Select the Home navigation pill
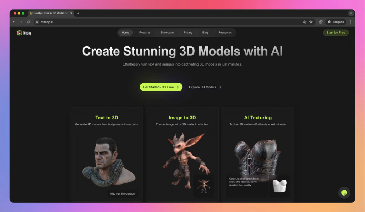 pyautogui.click(x=125, y=32)
